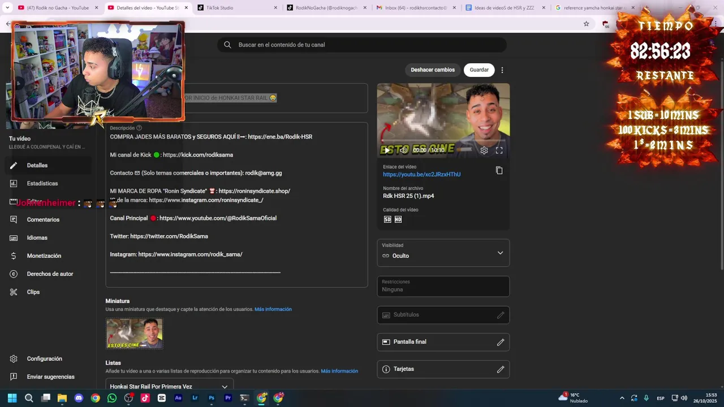This screenshot has height=407, width=724.
Task: Open Detalles in the left sidebar
Action: tap(37, 165)
